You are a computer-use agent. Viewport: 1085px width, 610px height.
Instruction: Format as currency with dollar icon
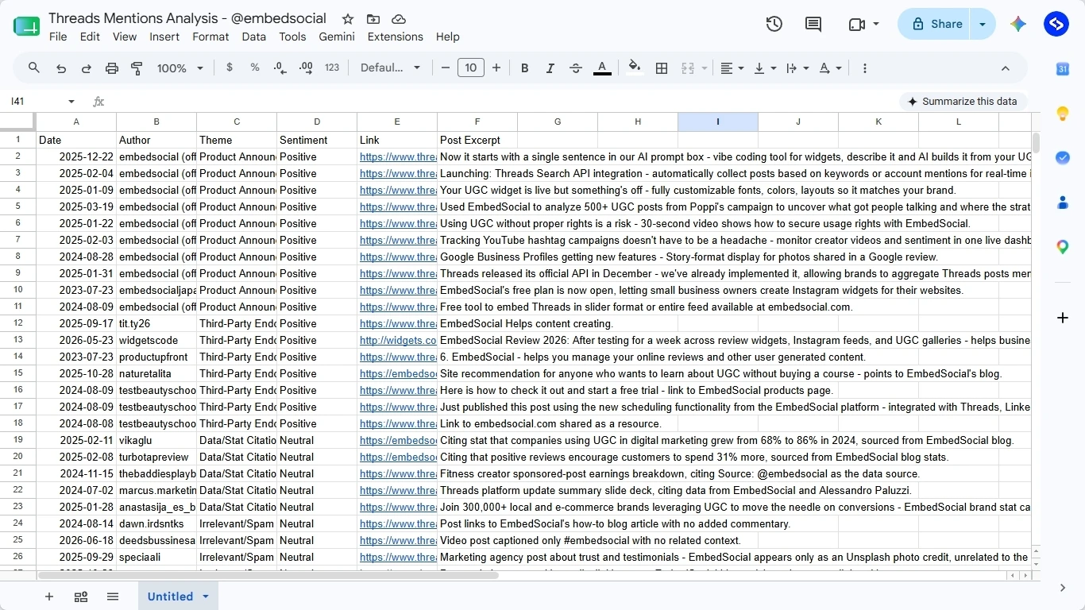pyautogui.click(x=230, y=68)
